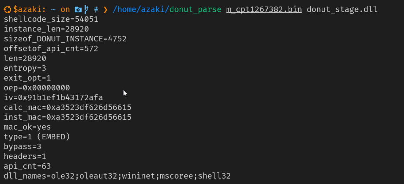
Task: Click the iv=0x91b1ef1b43172afa value
Action: pos(53,98)
